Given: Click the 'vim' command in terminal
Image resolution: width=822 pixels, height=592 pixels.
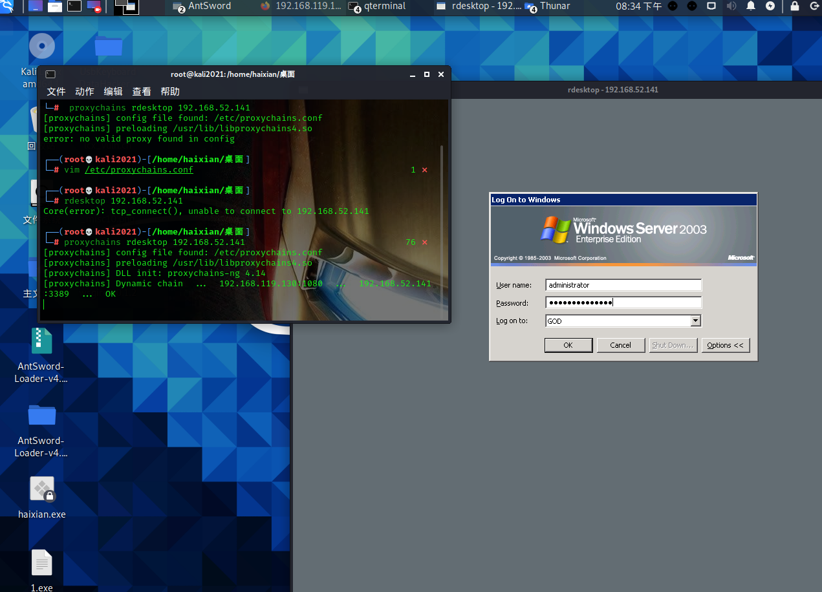Looking at the screenshot, I should (72, 170).
